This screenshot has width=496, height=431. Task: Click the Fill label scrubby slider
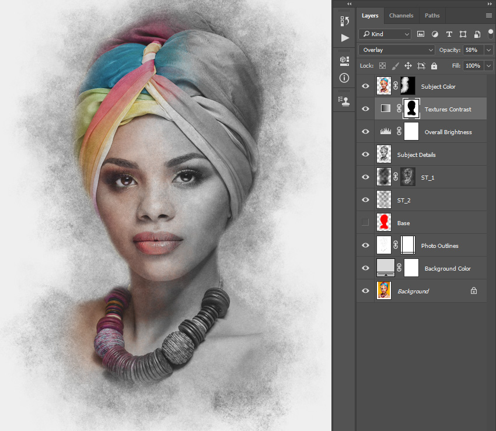coord(456,66)
